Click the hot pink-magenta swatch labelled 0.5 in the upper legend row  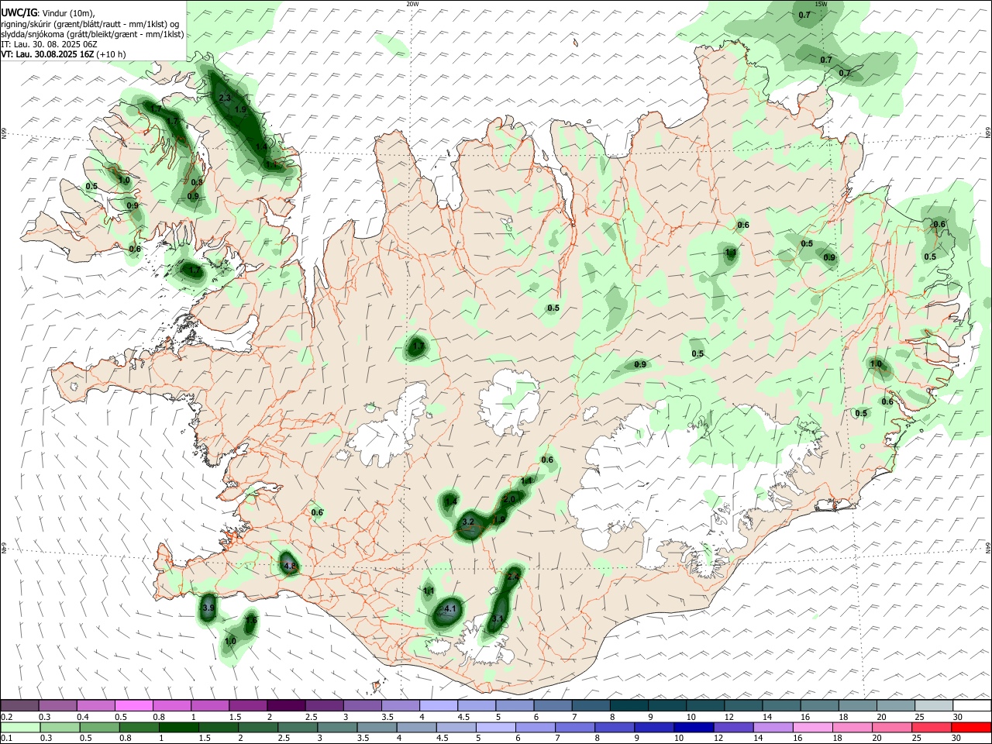pyautogui.click(x=133, y=705)
